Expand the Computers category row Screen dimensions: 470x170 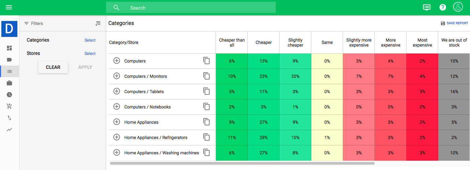(117, 61)
